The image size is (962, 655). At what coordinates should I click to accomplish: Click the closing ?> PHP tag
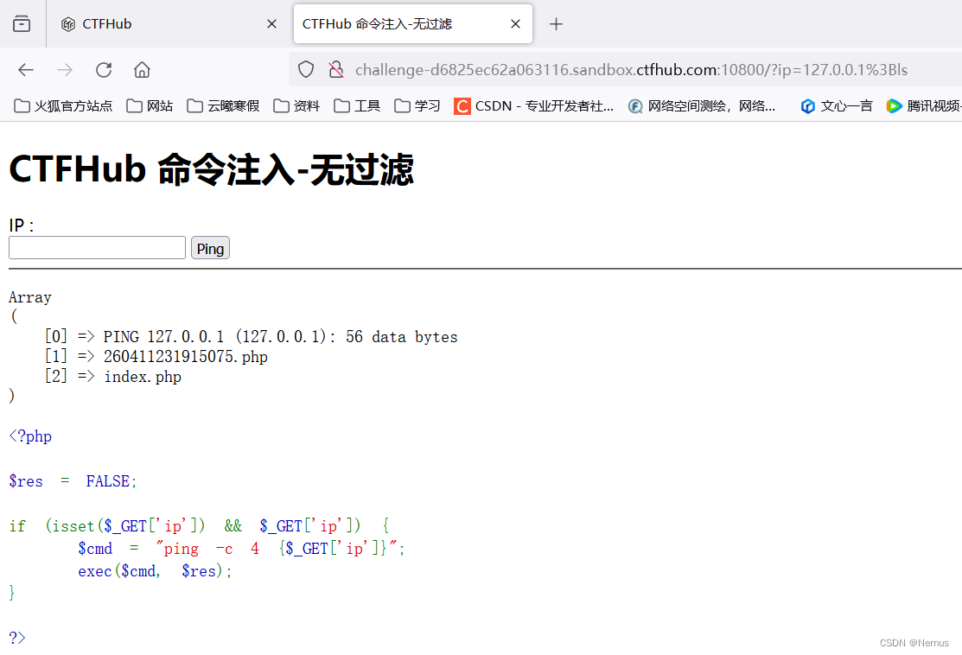[17, 638]
